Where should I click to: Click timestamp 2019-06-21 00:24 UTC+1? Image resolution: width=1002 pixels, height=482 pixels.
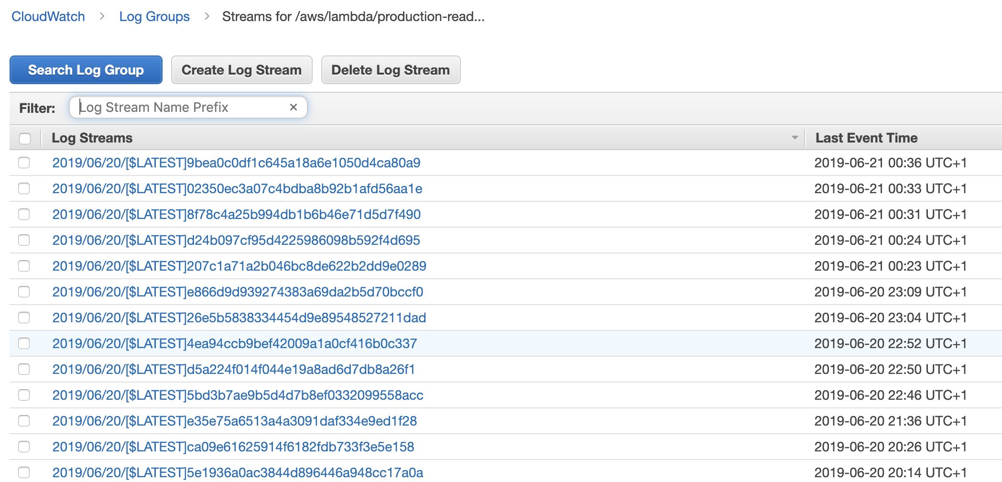(x=891, y=240)
